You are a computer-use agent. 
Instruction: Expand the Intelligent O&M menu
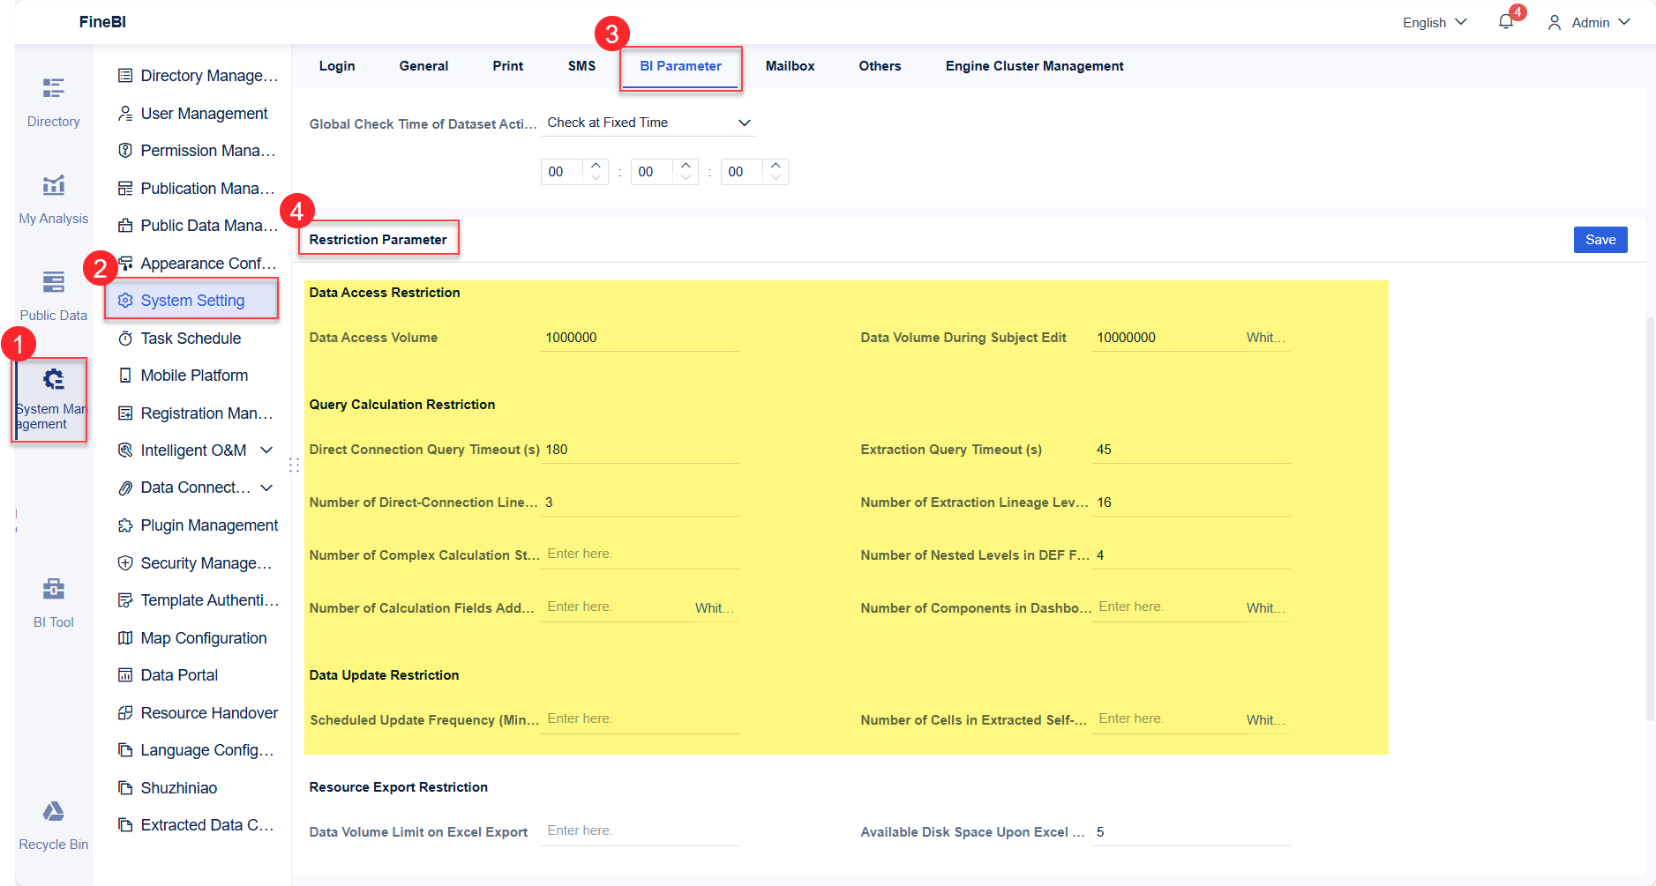[x=266, y=450]
